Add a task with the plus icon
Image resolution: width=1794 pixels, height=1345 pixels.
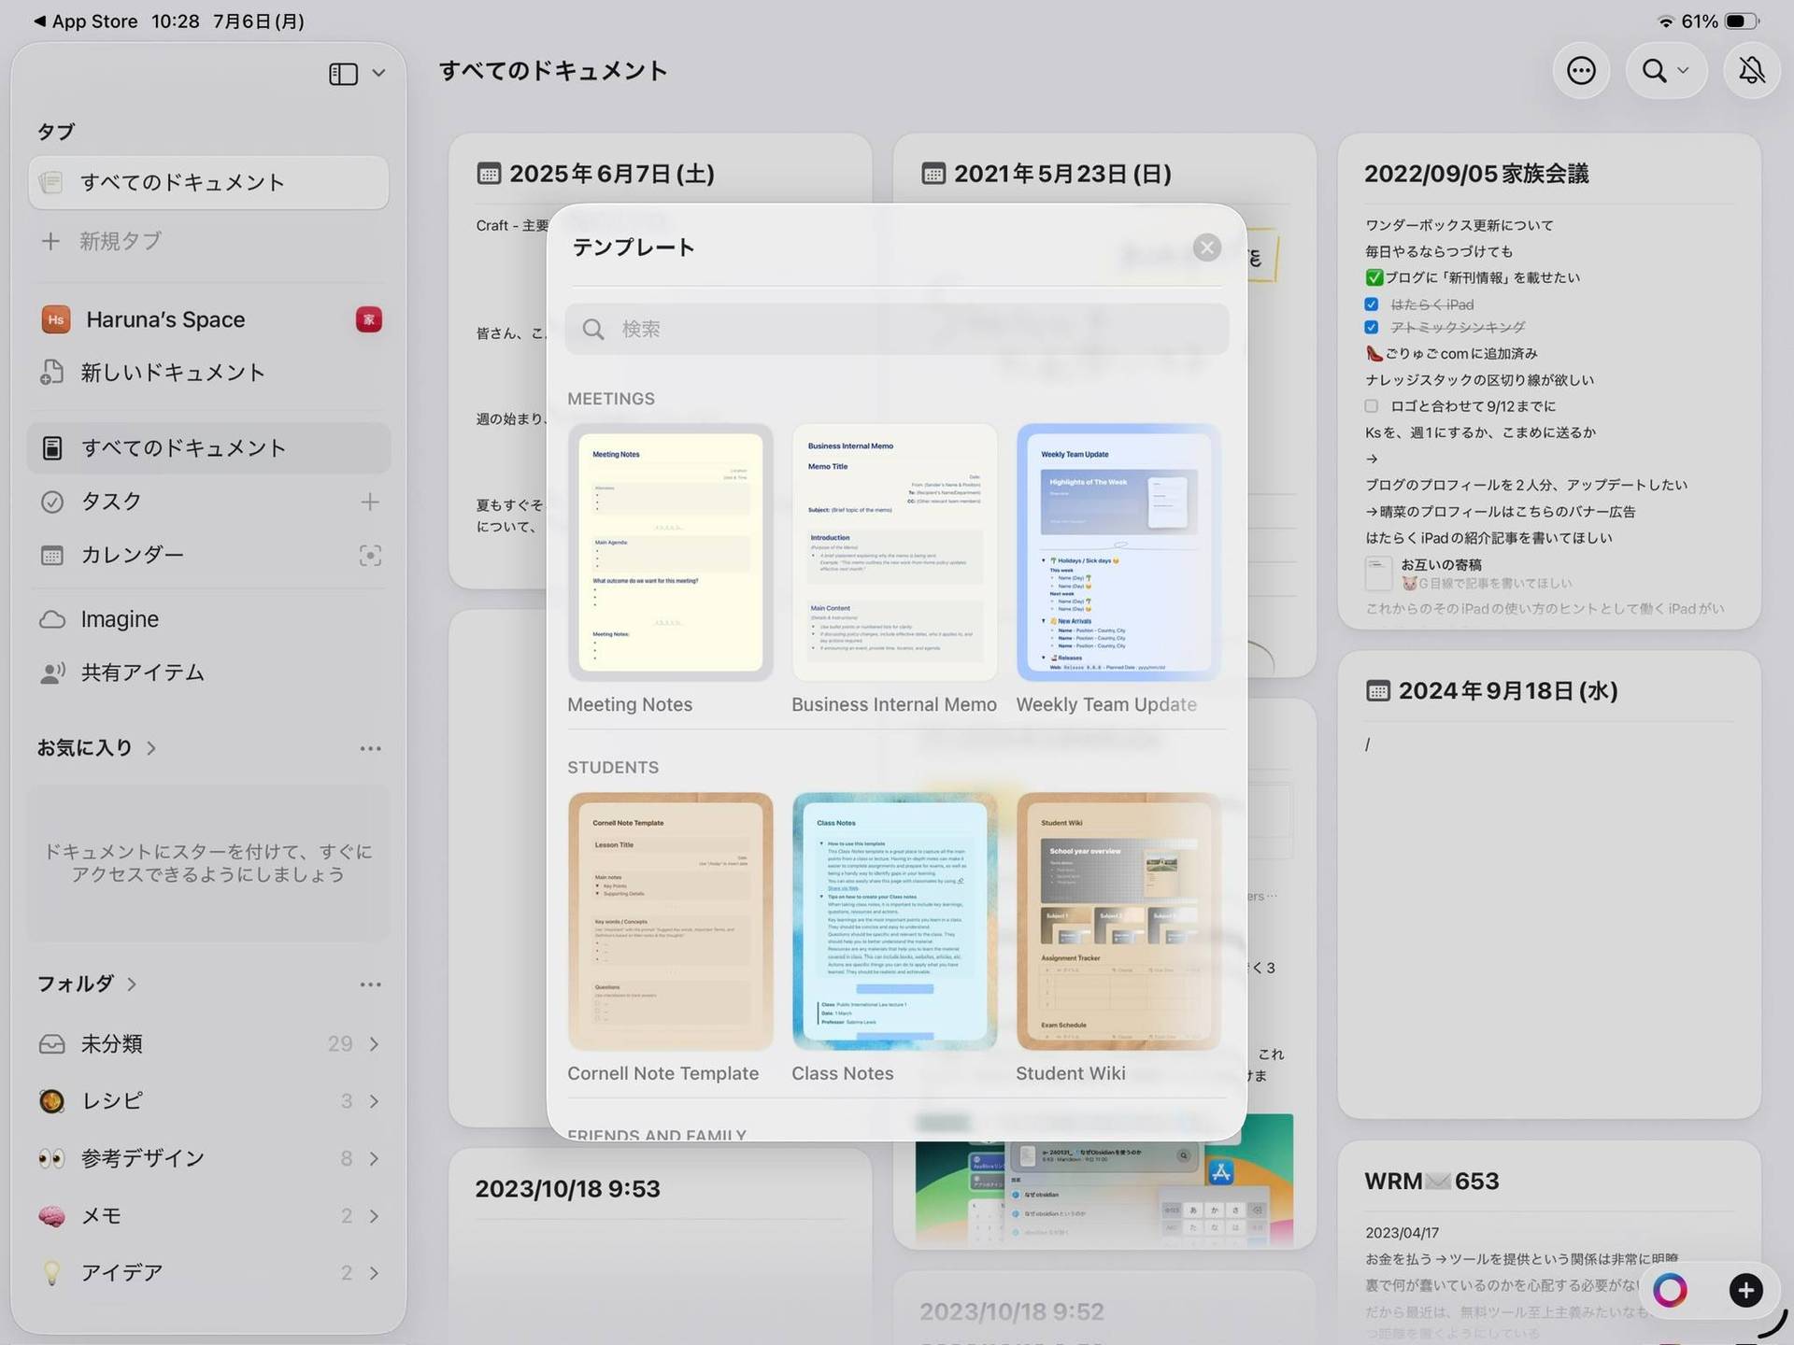(x=370, y=502)
